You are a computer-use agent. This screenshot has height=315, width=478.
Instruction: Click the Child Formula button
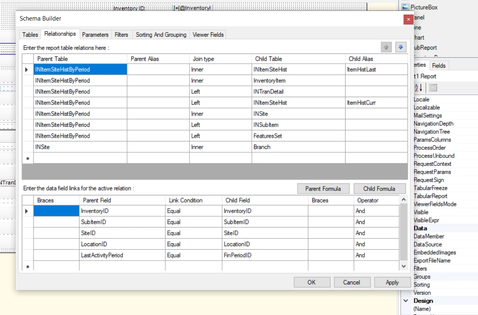[x=379, y=189]
